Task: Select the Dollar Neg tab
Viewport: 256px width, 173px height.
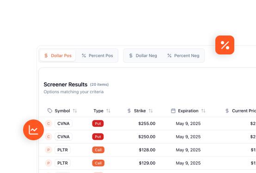Action: pos(143,56)
